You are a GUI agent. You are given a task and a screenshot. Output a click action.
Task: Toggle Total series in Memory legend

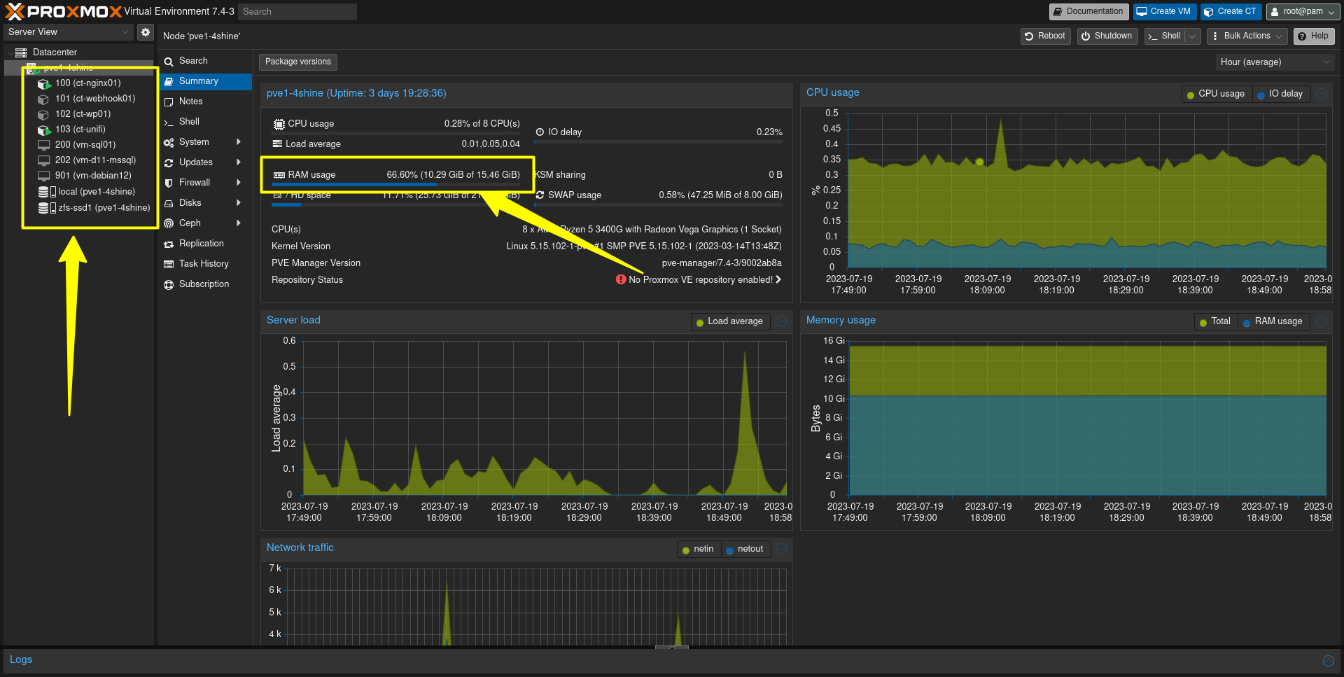click(x=1214, y=321)
